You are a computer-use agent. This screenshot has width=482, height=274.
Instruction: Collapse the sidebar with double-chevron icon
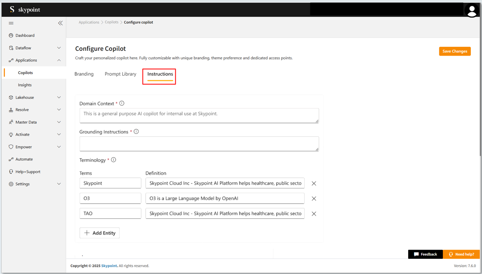pos(60,23)
